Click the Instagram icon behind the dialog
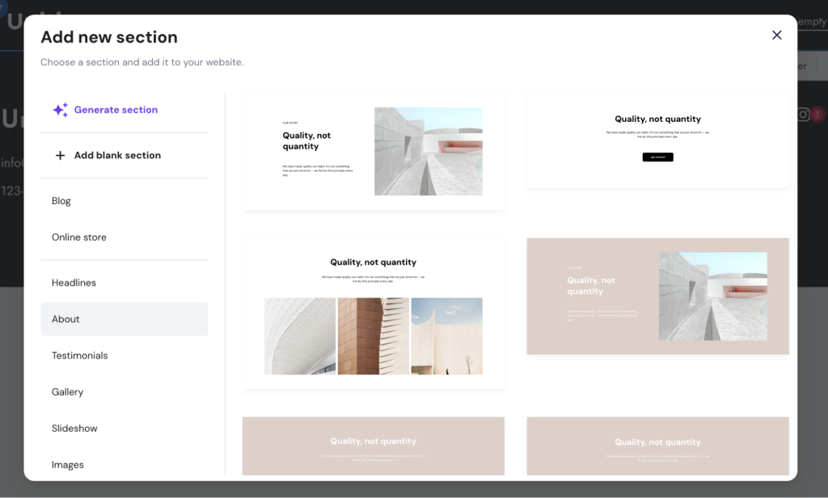This screenshot has width=828, height=498. (803, 115)
